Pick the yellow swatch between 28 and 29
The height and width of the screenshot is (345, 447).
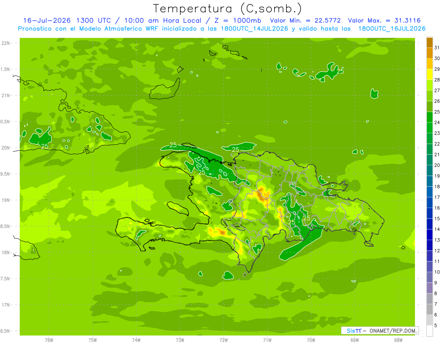click(x=429, y=74)
